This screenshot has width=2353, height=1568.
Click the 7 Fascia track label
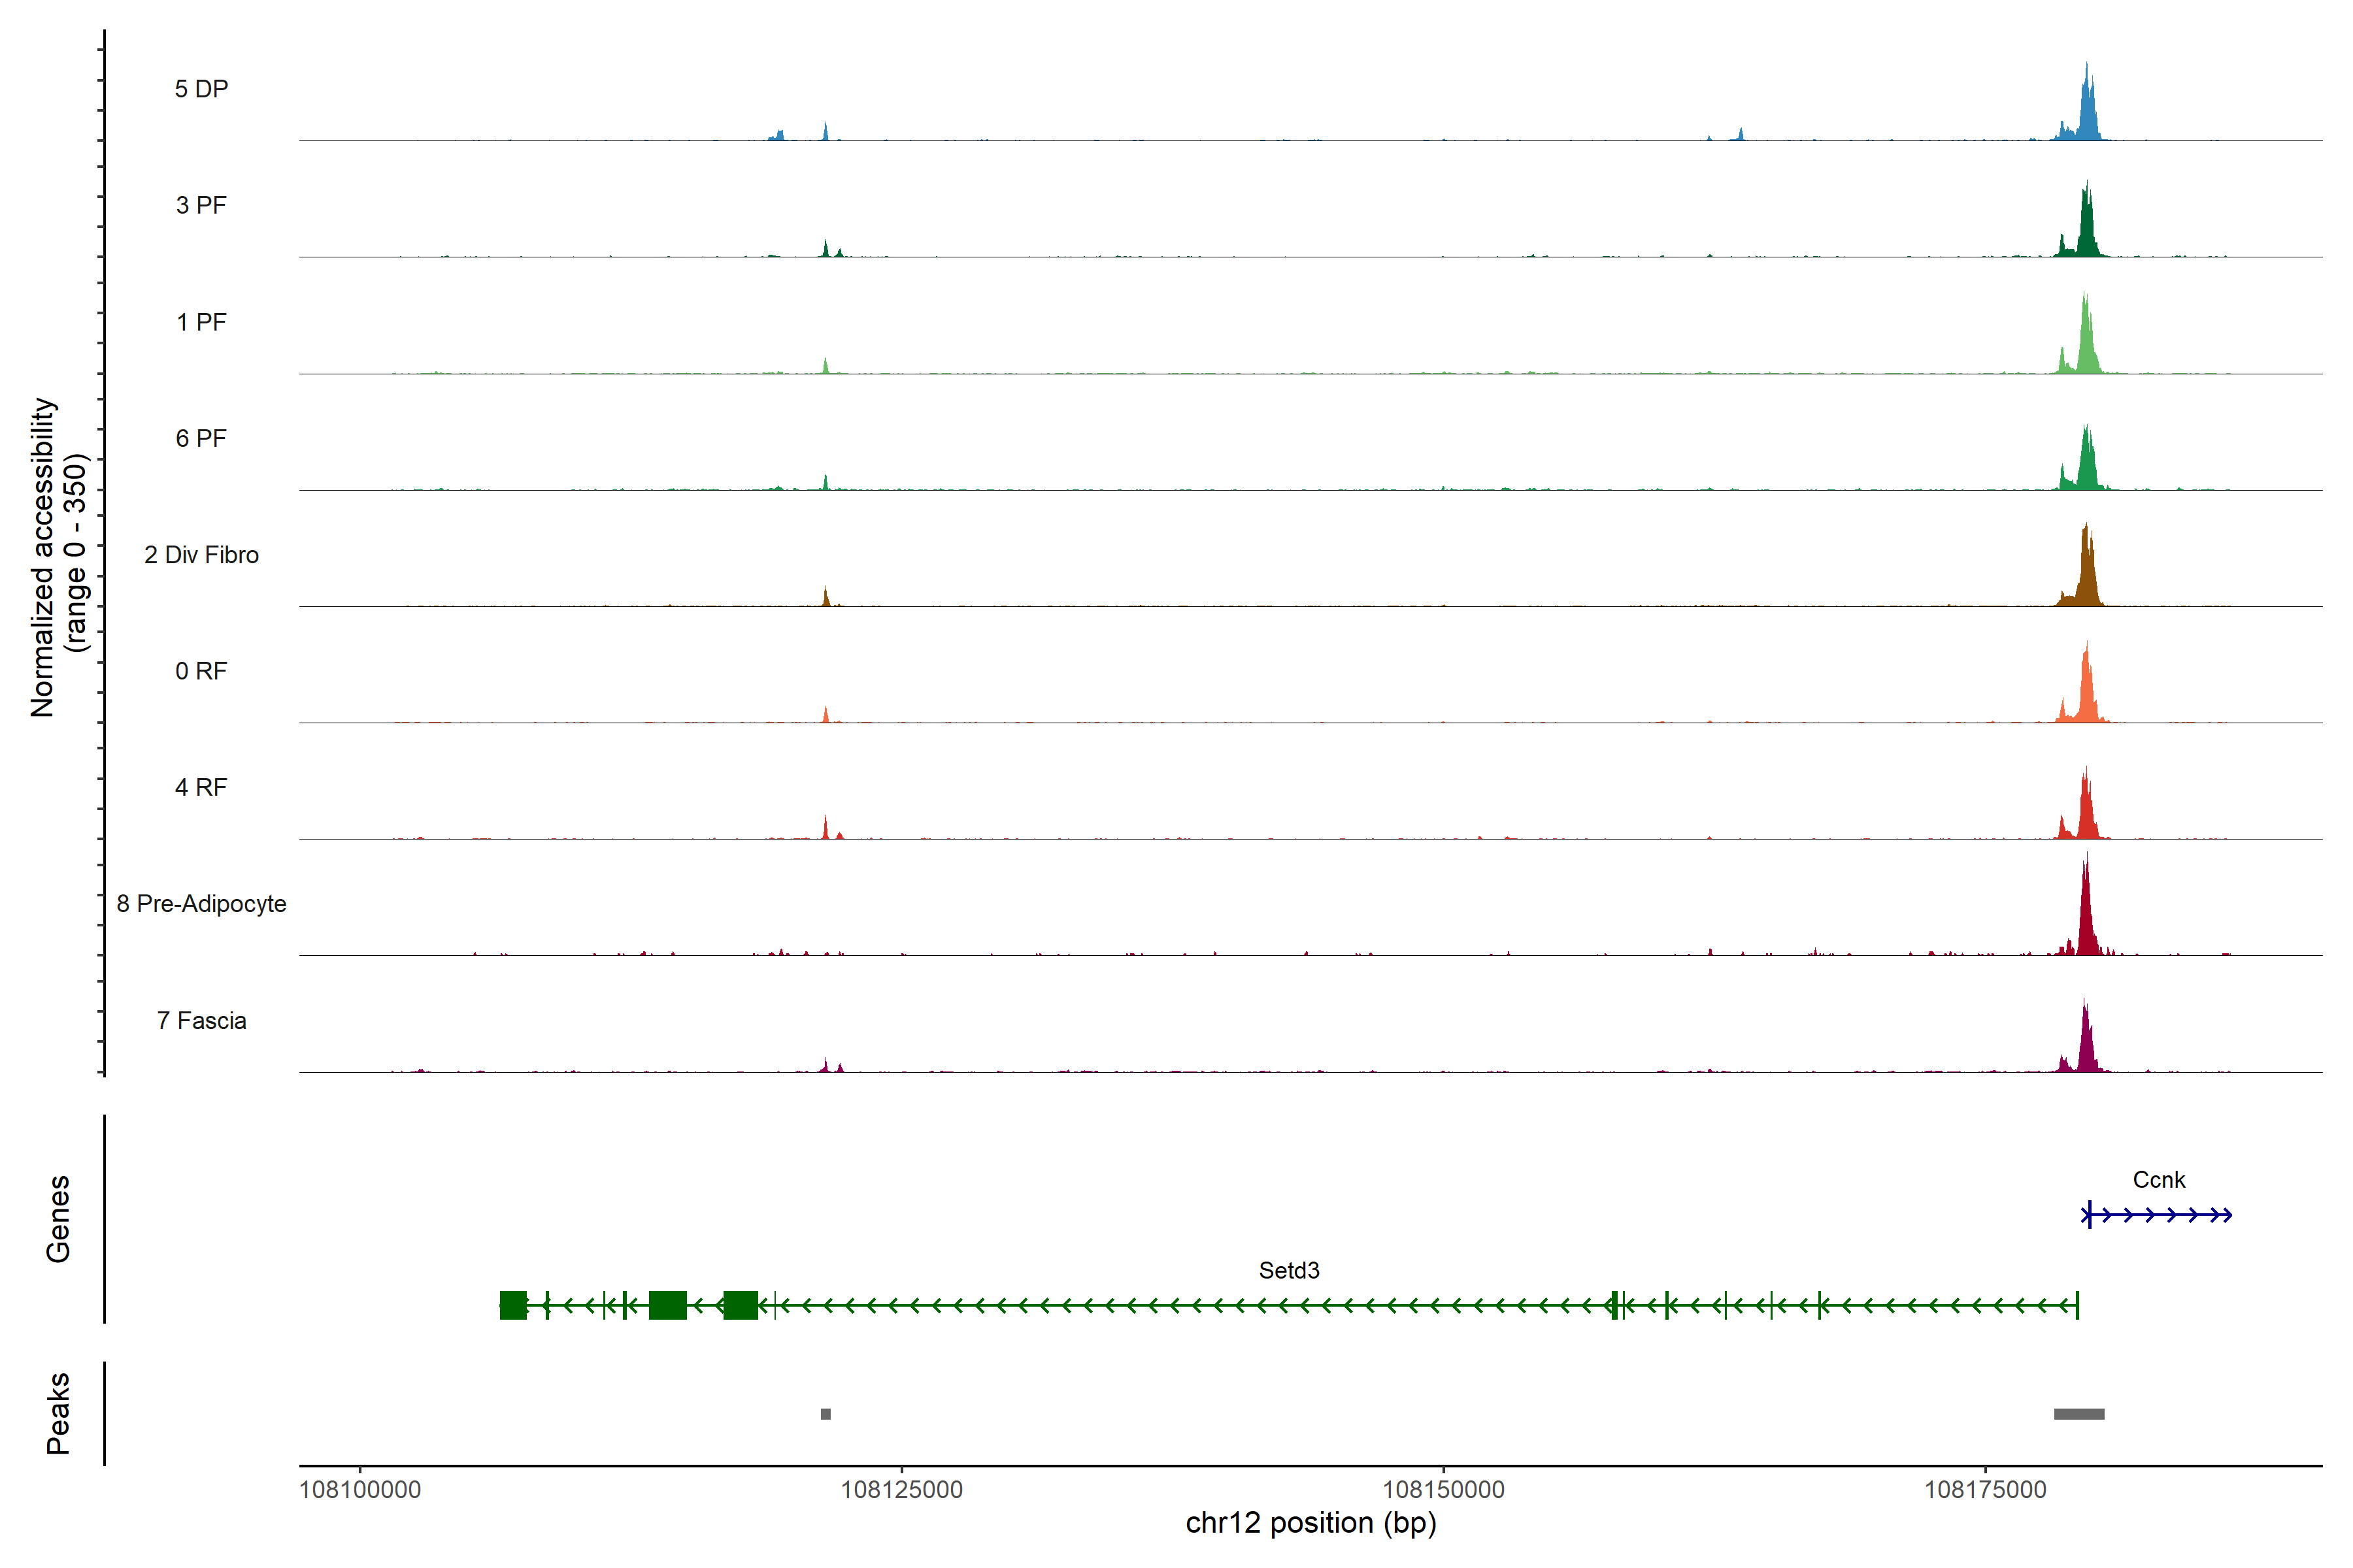tap(201, 1020)
